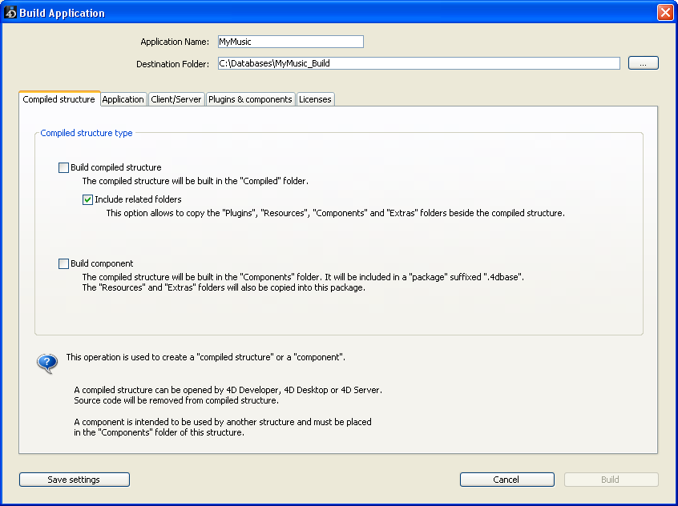Focus the Application Name text field
The image size is (678, 506).
coord(290,42)
